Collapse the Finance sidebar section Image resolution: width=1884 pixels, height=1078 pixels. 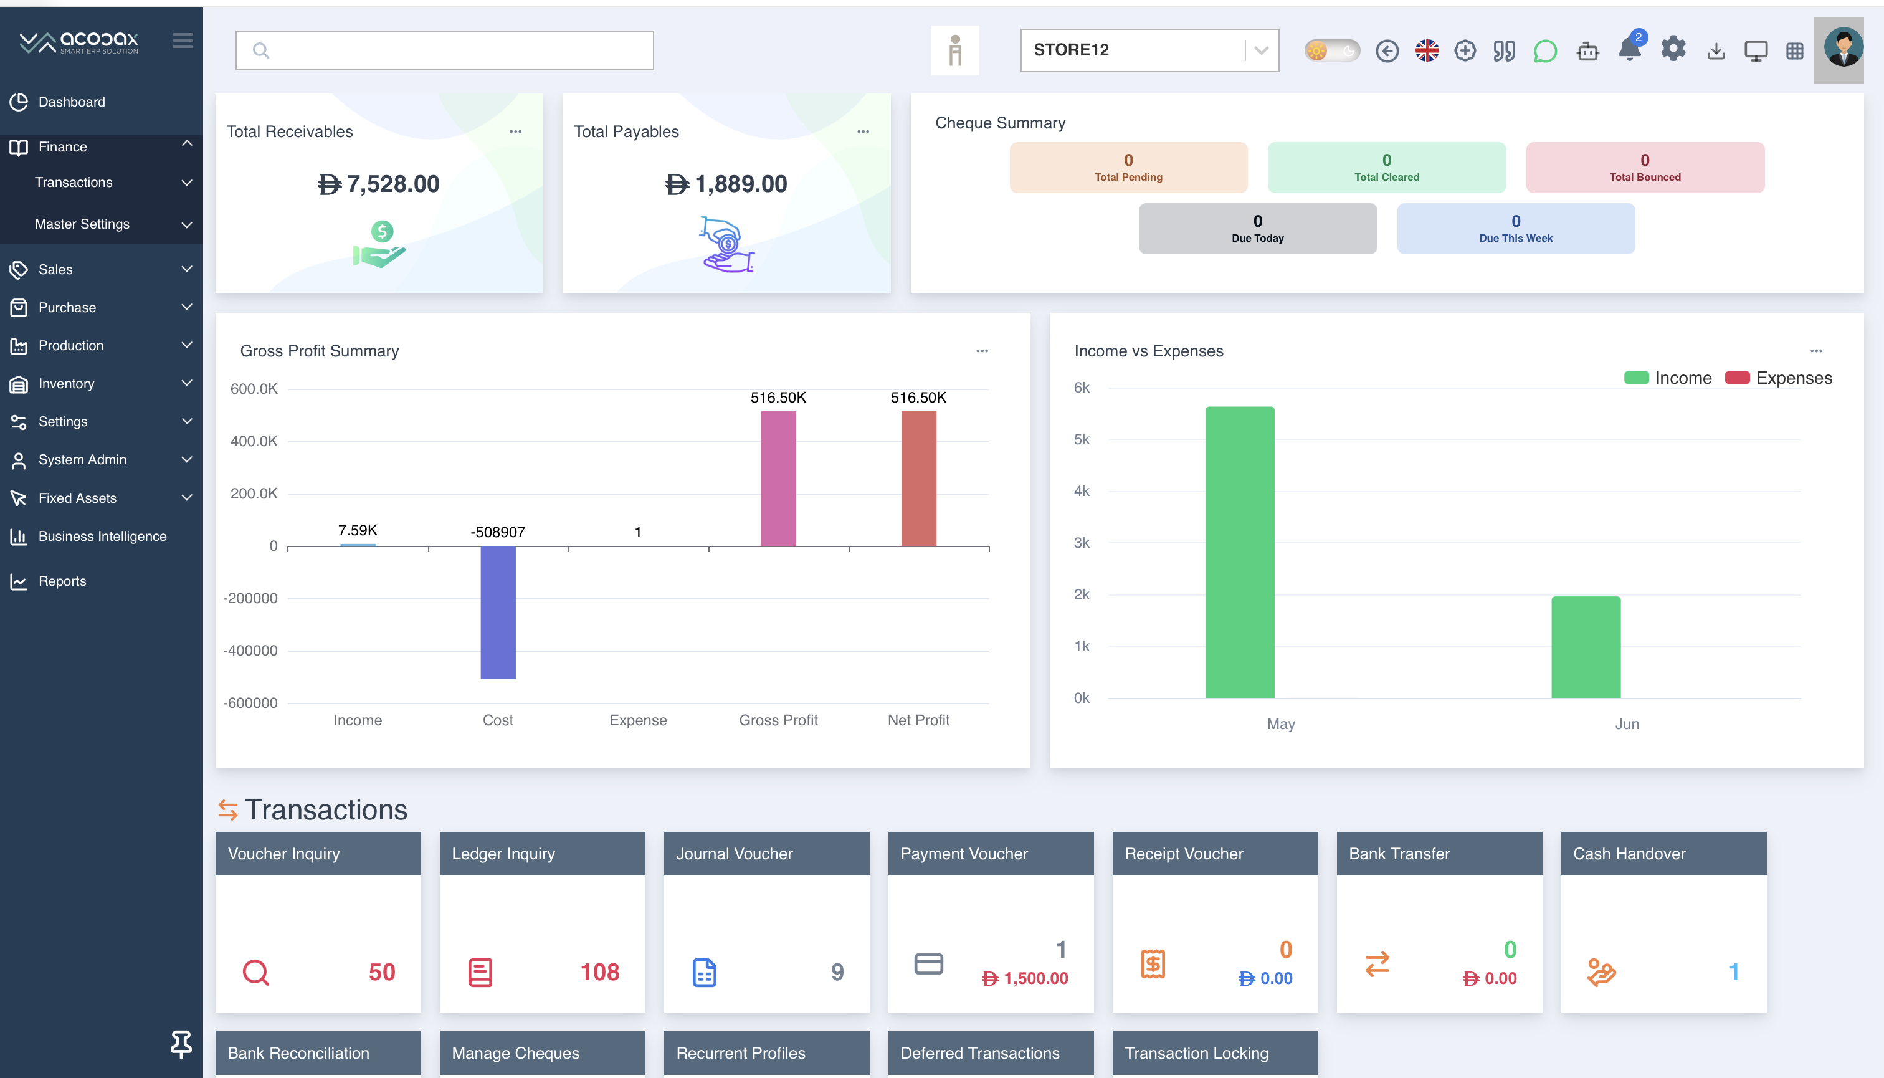(x=102, y=146)
